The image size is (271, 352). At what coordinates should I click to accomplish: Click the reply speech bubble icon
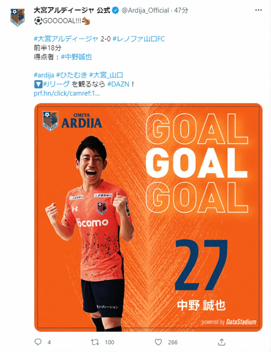(38, 342)
